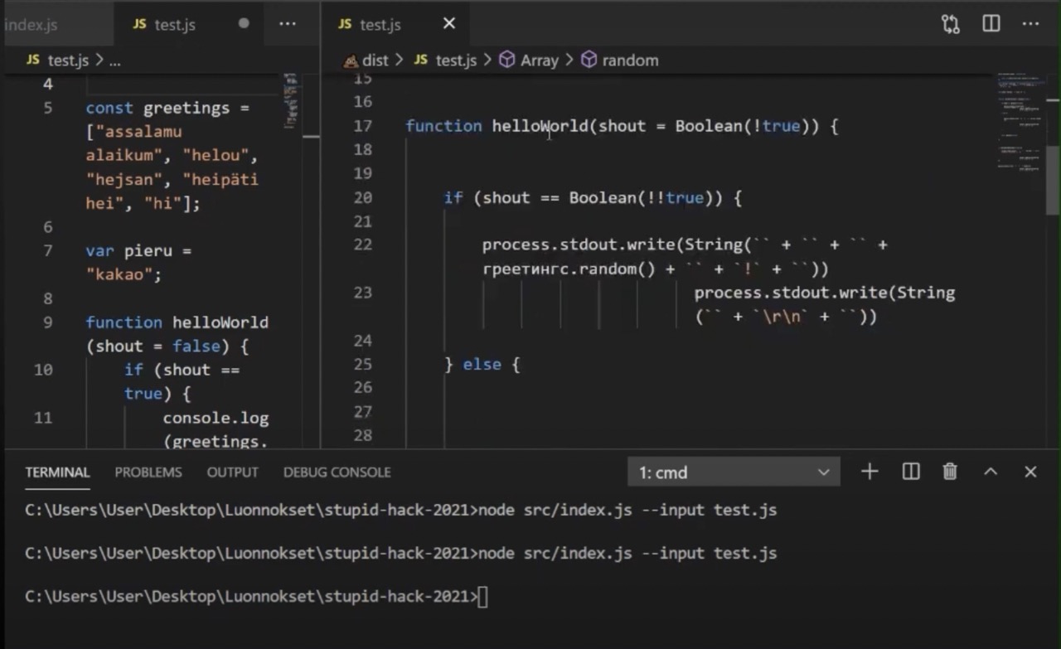This screenshot has width=1061, height=649.
Task: Close test.js tab in right editor
Action: (x=449, y=24)
